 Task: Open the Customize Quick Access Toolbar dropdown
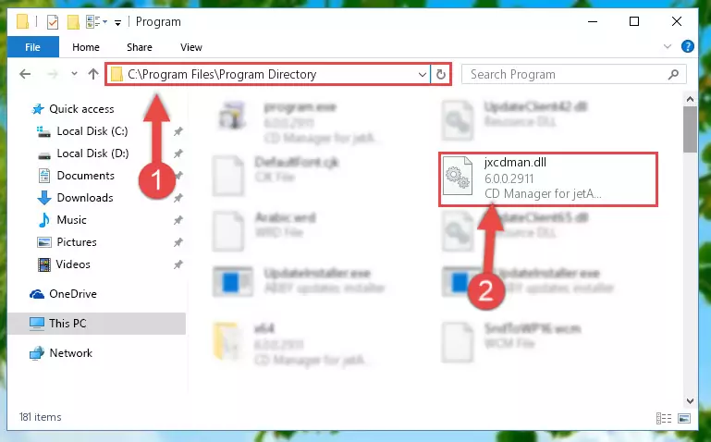coord(118,22)
